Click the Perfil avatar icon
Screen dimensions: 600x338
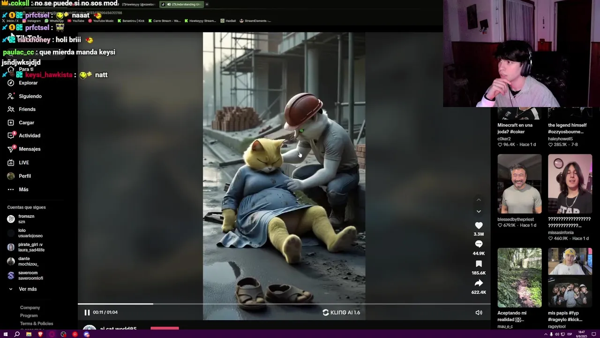click(11, 176)
